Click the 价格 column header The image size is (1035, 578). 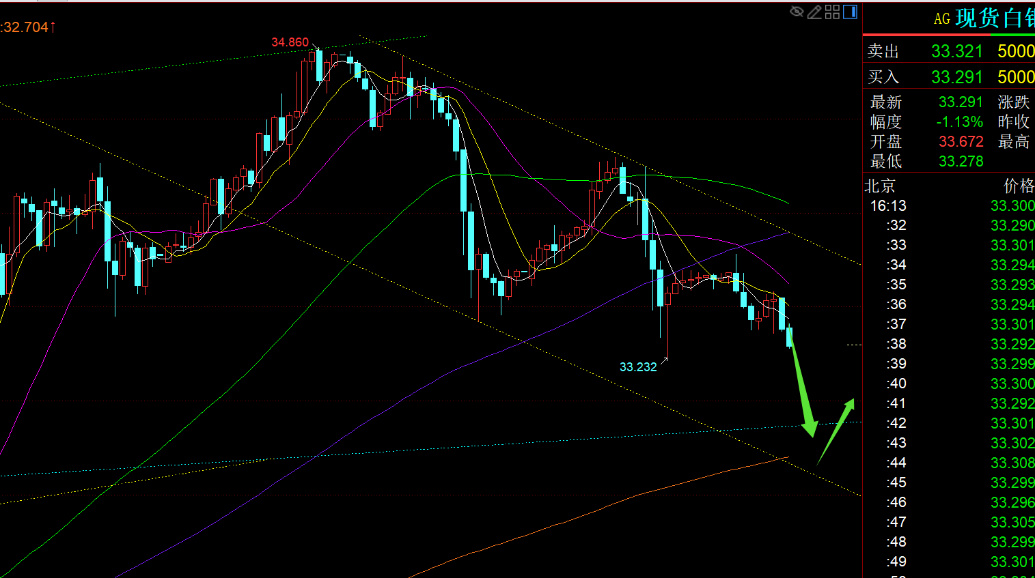click(1018, 186)
